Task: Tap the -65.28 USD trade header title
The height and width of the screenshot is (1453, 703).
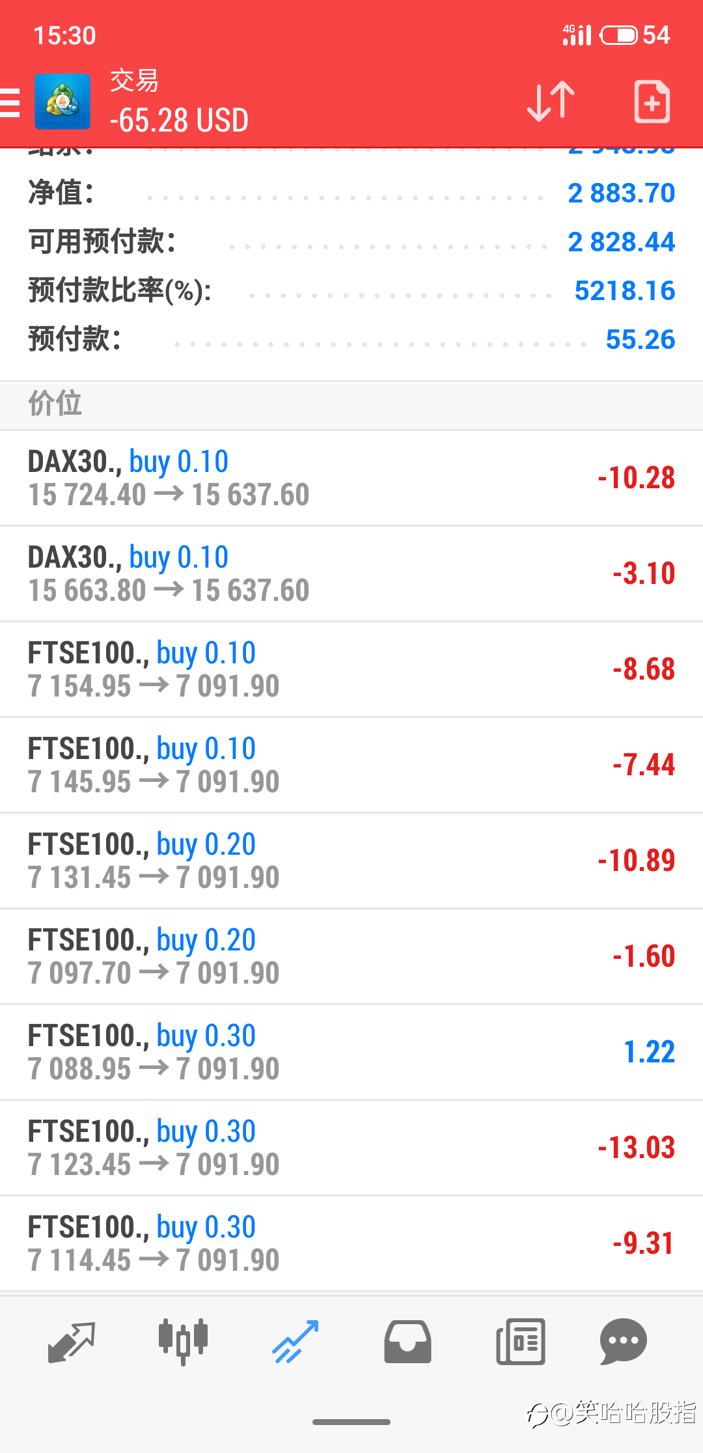Action: coord(179,120)
